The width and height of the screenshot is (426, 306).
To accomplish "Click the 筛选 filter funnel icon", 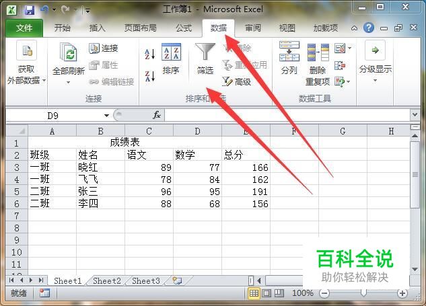I will 205,52.
